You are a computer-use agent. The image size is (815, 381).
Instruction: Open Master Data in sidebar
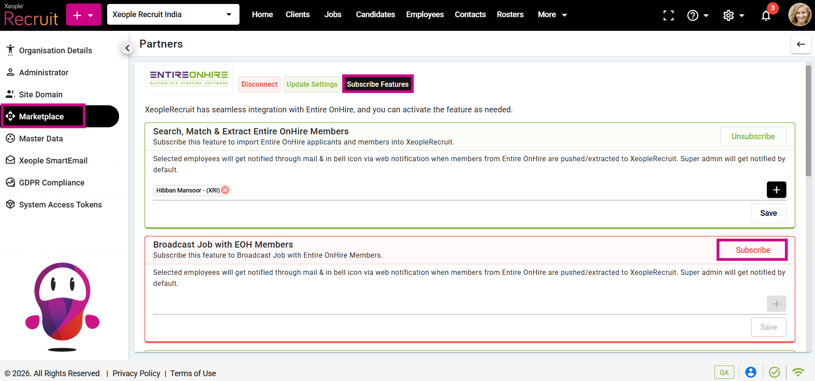tap(41, 139)
